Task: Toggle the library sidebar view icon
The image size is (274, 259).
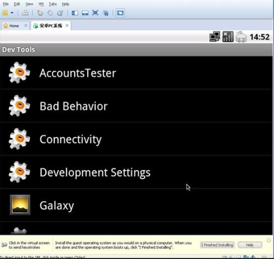Action: tap(75, 13)
